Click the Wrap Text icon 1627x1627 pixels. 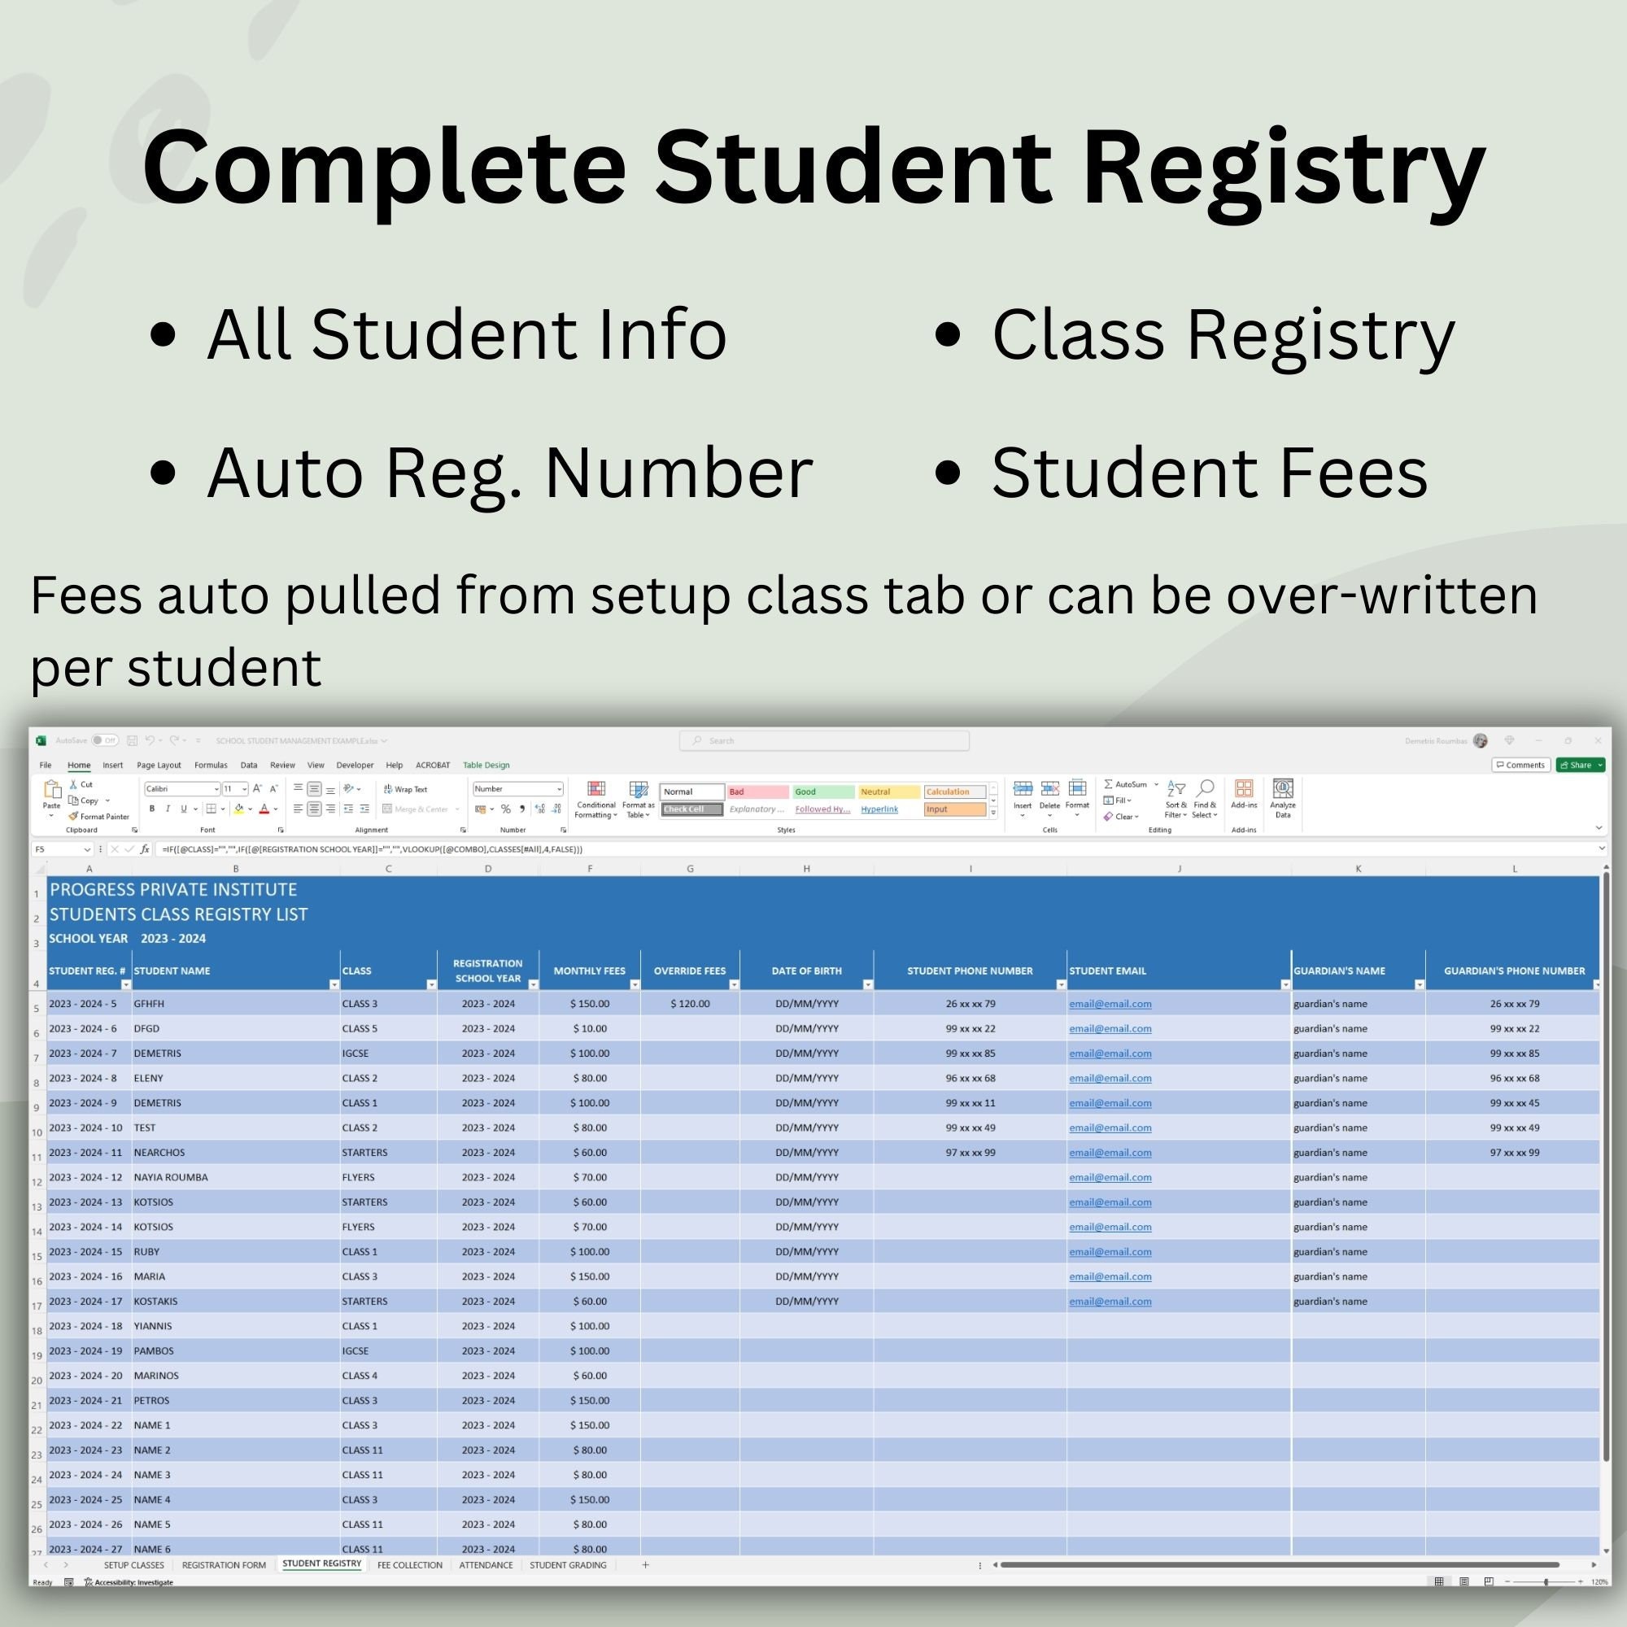tap(389, 789)
